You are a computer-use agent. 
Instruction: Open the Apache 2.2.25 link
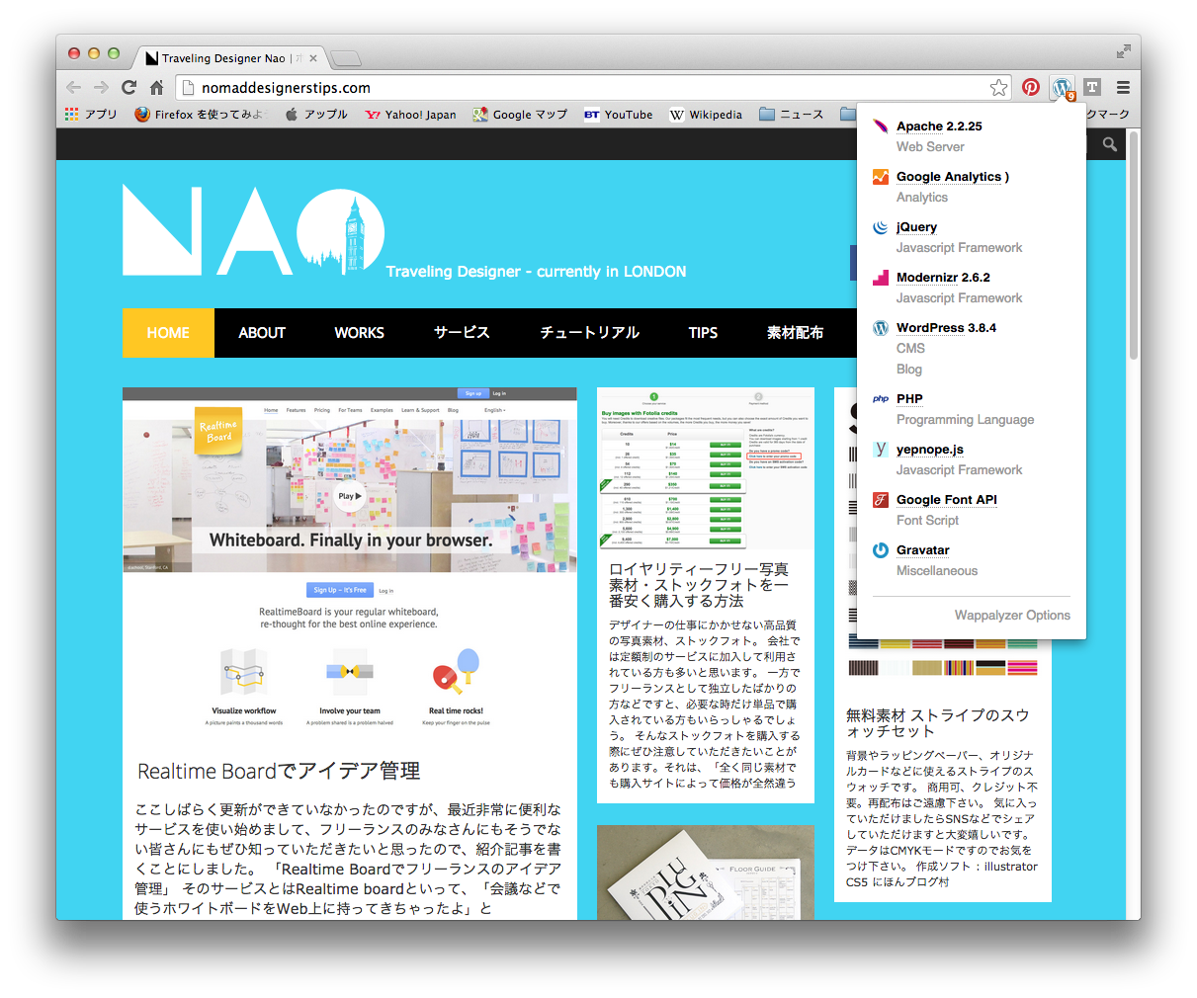pyautogui.click(x=939, y=126)
